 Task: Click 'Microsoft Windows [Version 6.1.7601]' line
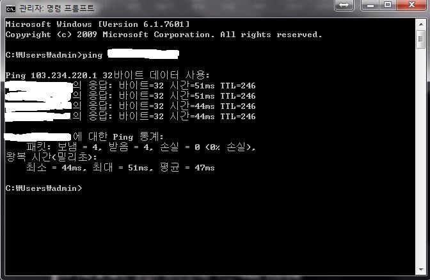tap(97, 24)
